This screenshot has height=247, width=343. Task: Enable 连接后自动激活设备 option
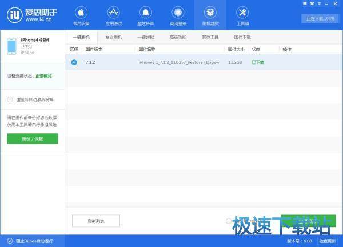pyautogui.click(x=10, y=99)
